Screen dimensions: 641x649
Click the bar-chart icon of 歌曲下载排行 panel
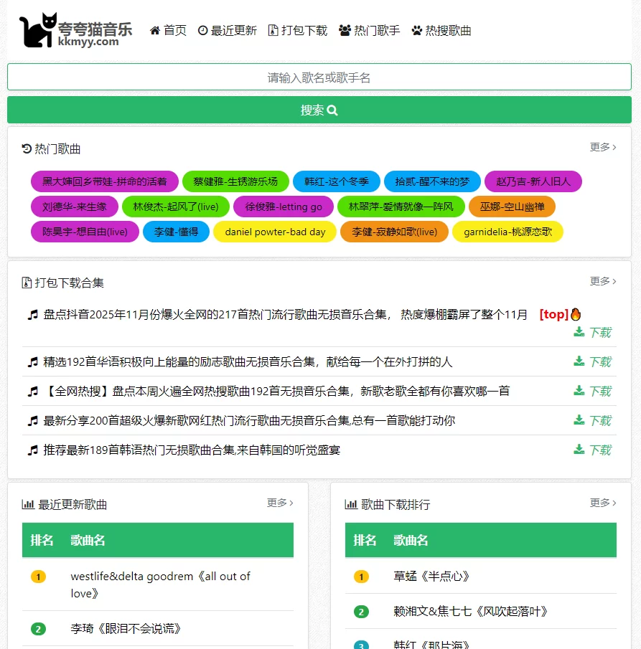[x=352, y=503]
